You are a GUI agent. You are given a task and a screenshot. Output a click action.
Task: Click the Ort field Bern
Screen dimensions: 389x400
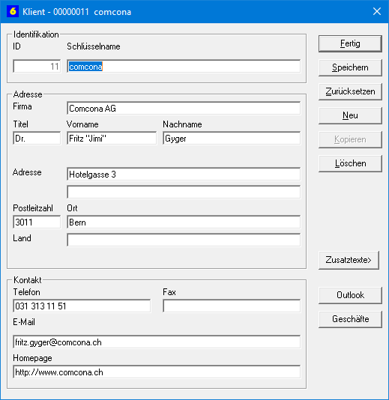click(184, 222)
